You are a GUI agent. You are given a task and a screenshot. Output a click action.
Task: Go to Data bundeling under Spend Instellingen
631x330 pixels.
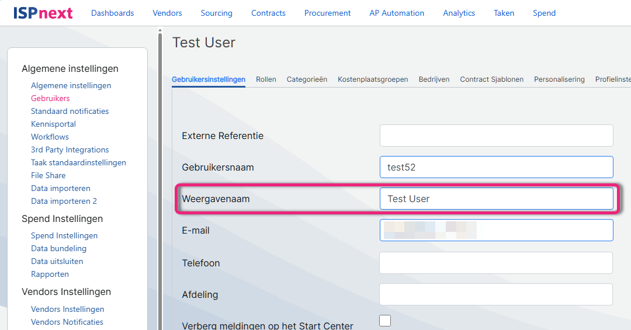58,248
